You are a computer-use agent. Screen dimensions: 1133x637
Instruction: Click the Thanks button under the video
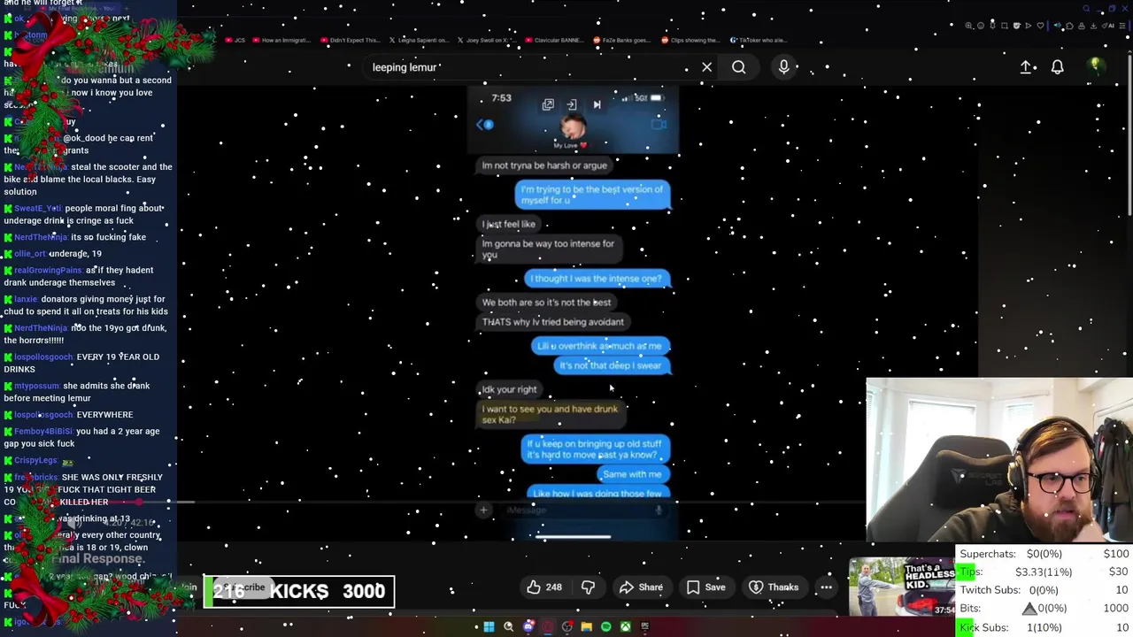[x=774, y=587]
